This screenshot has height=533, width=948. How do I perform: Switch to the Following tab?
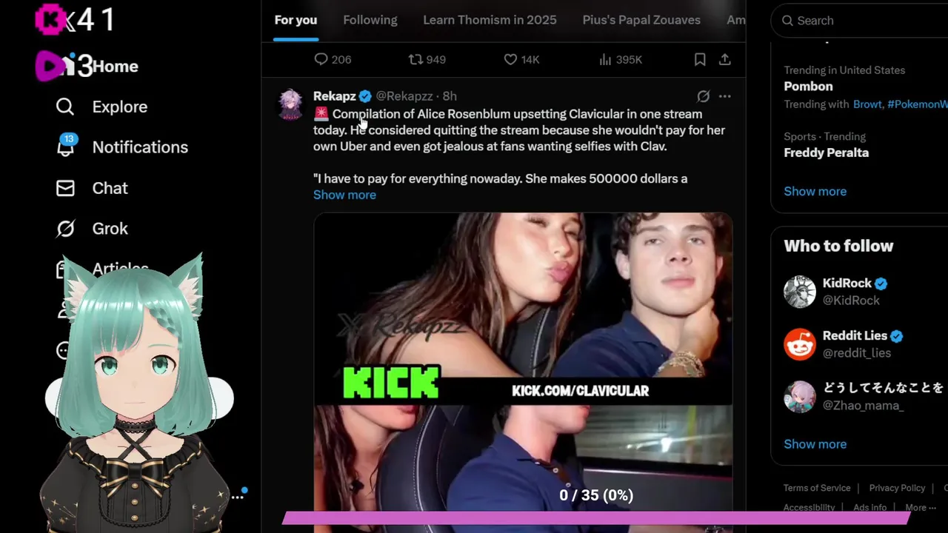pos(370,20)
